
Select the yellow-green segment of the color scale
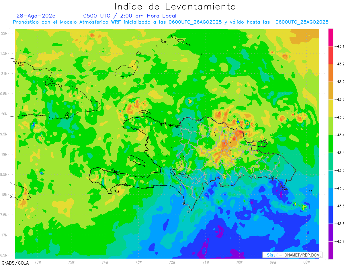pyautogui.click(x=331, y=126)
